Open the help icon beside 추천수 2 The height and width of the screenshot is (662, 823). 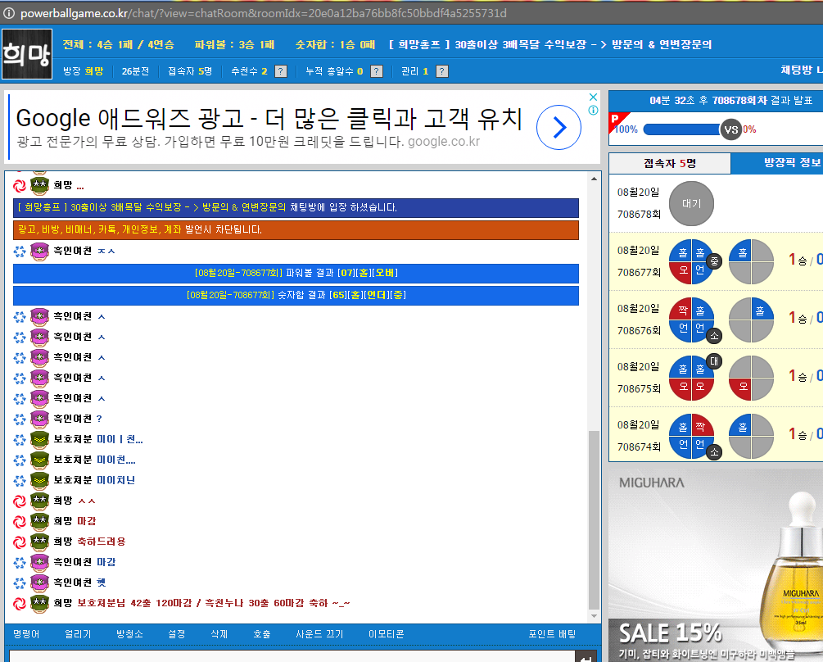click(x=282, y=71)
